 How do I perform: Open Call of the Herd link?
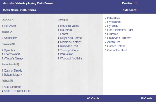(117, 50)
